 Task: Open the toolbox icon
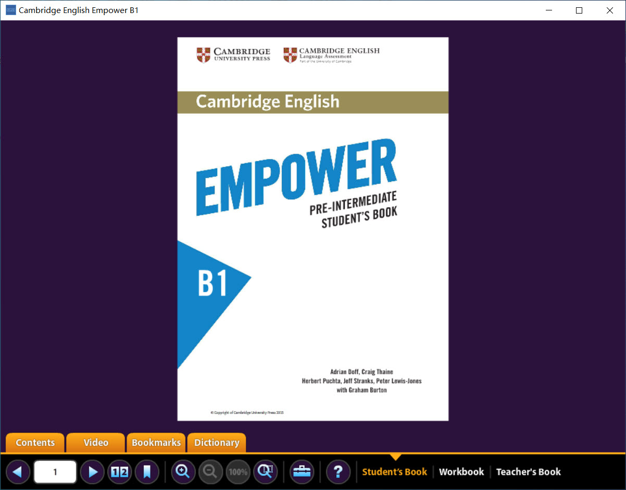[x=302, y=472]
